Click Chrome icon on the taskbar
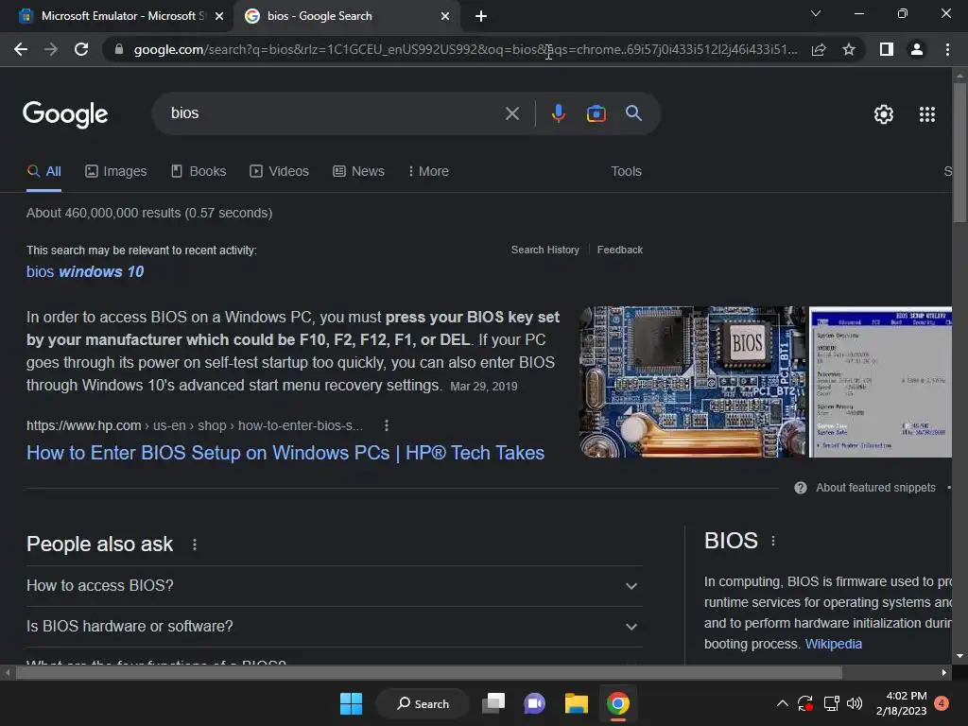This screenshot has width=968, height=726. click(617, 703)
